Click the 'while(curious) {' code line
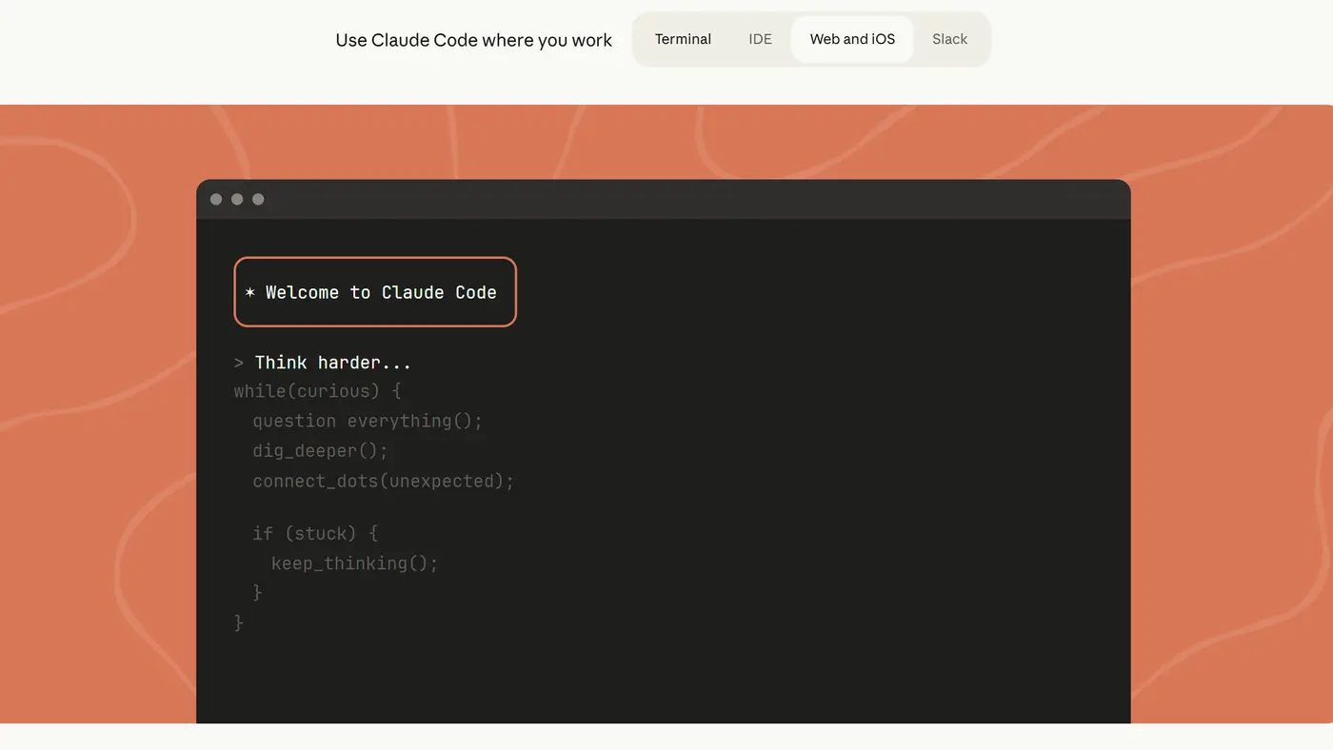Screen dimensions: 1333x750 (318, 391)
